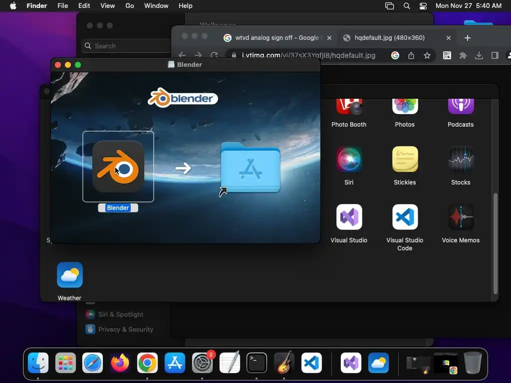Click the Applications folder shortcut in Blender window
Image resolution: width=511 pixels, height=383 pixels.
tap(251, 169)
